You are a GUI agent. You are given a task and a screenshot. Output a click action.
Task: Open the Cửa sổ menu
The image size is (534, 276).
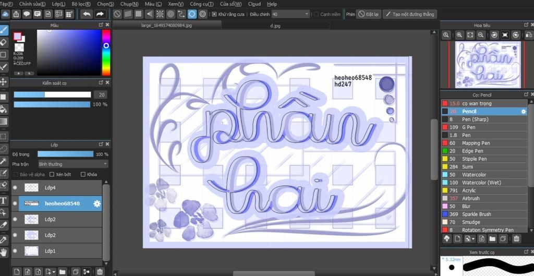pyautogui.click(x=230, y=4)
